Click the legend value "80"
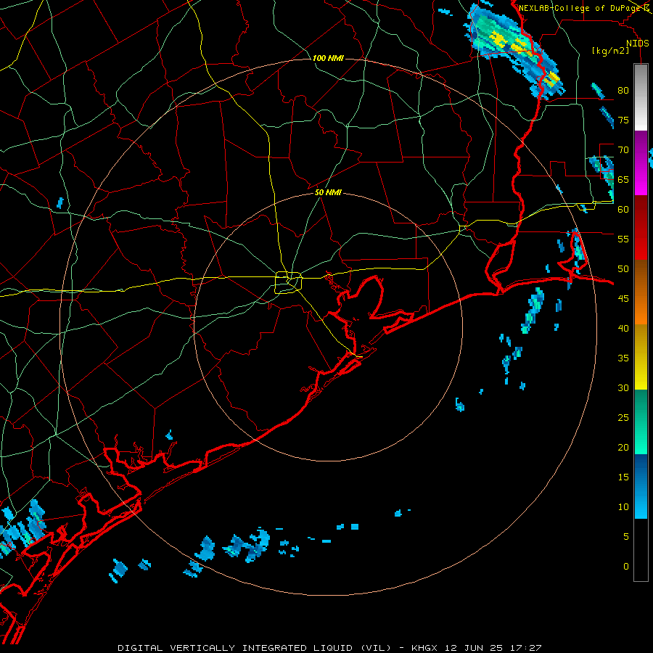This screenshot has height=653, width=653. pyautogui.click(x=623, y=91)
